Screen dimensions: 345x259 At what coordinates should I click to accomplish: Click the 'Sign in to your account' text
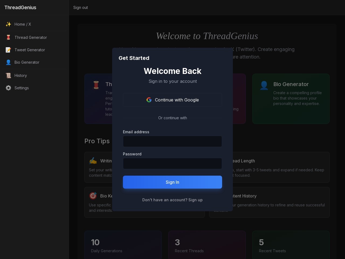point(172,81)
